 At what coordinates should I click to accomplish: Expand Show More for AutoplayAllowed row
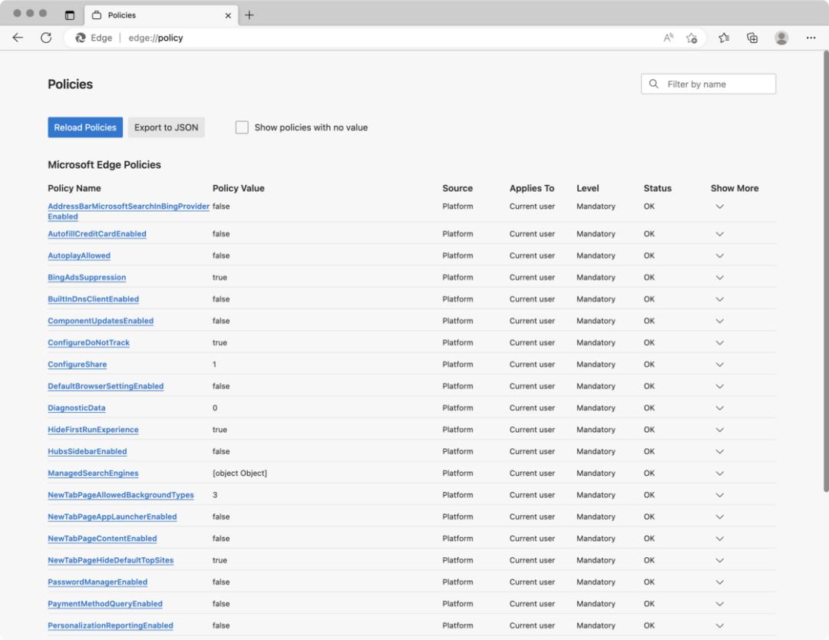(719, 256)
